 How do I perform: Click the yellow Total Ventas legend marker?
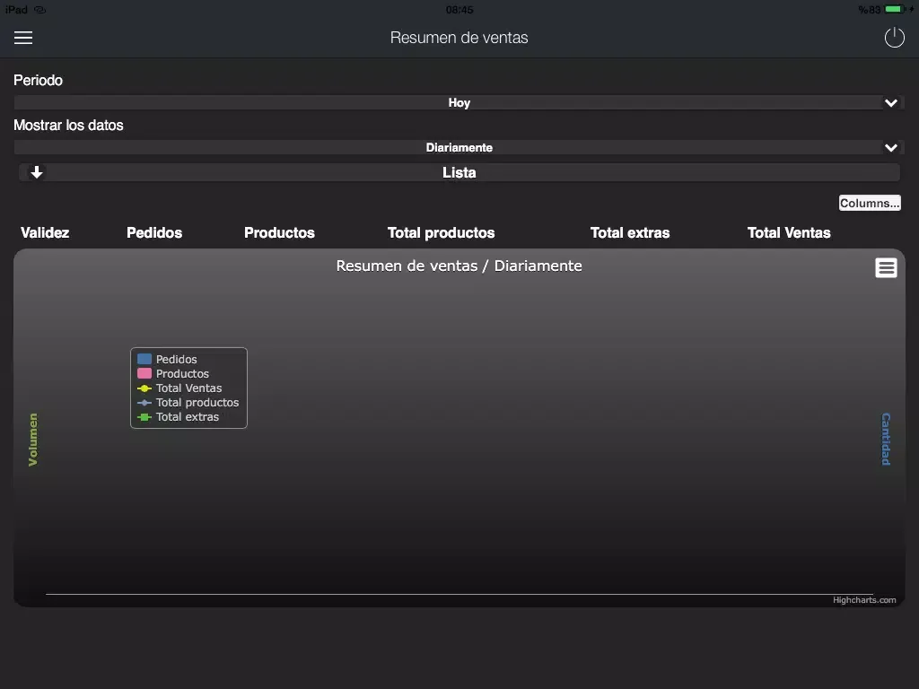(144, 388)
